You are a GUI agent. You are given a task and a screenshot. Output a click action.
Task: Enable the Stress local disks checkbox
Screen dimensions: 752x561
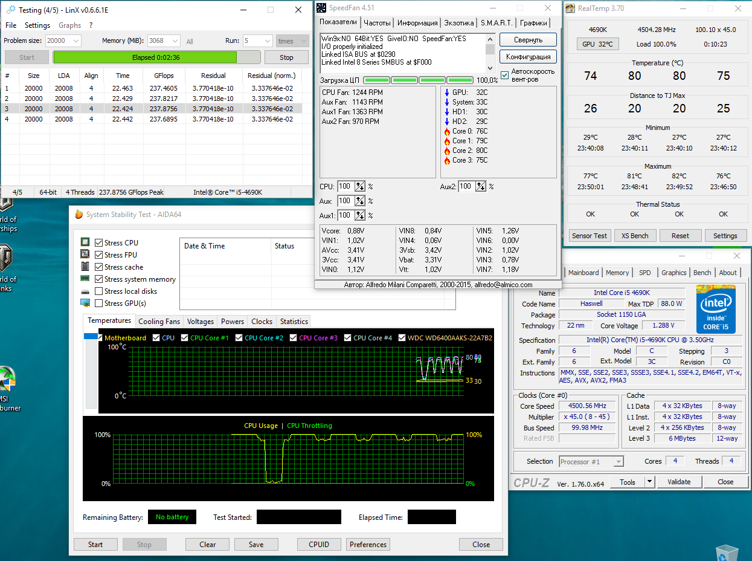coord(99,291)
